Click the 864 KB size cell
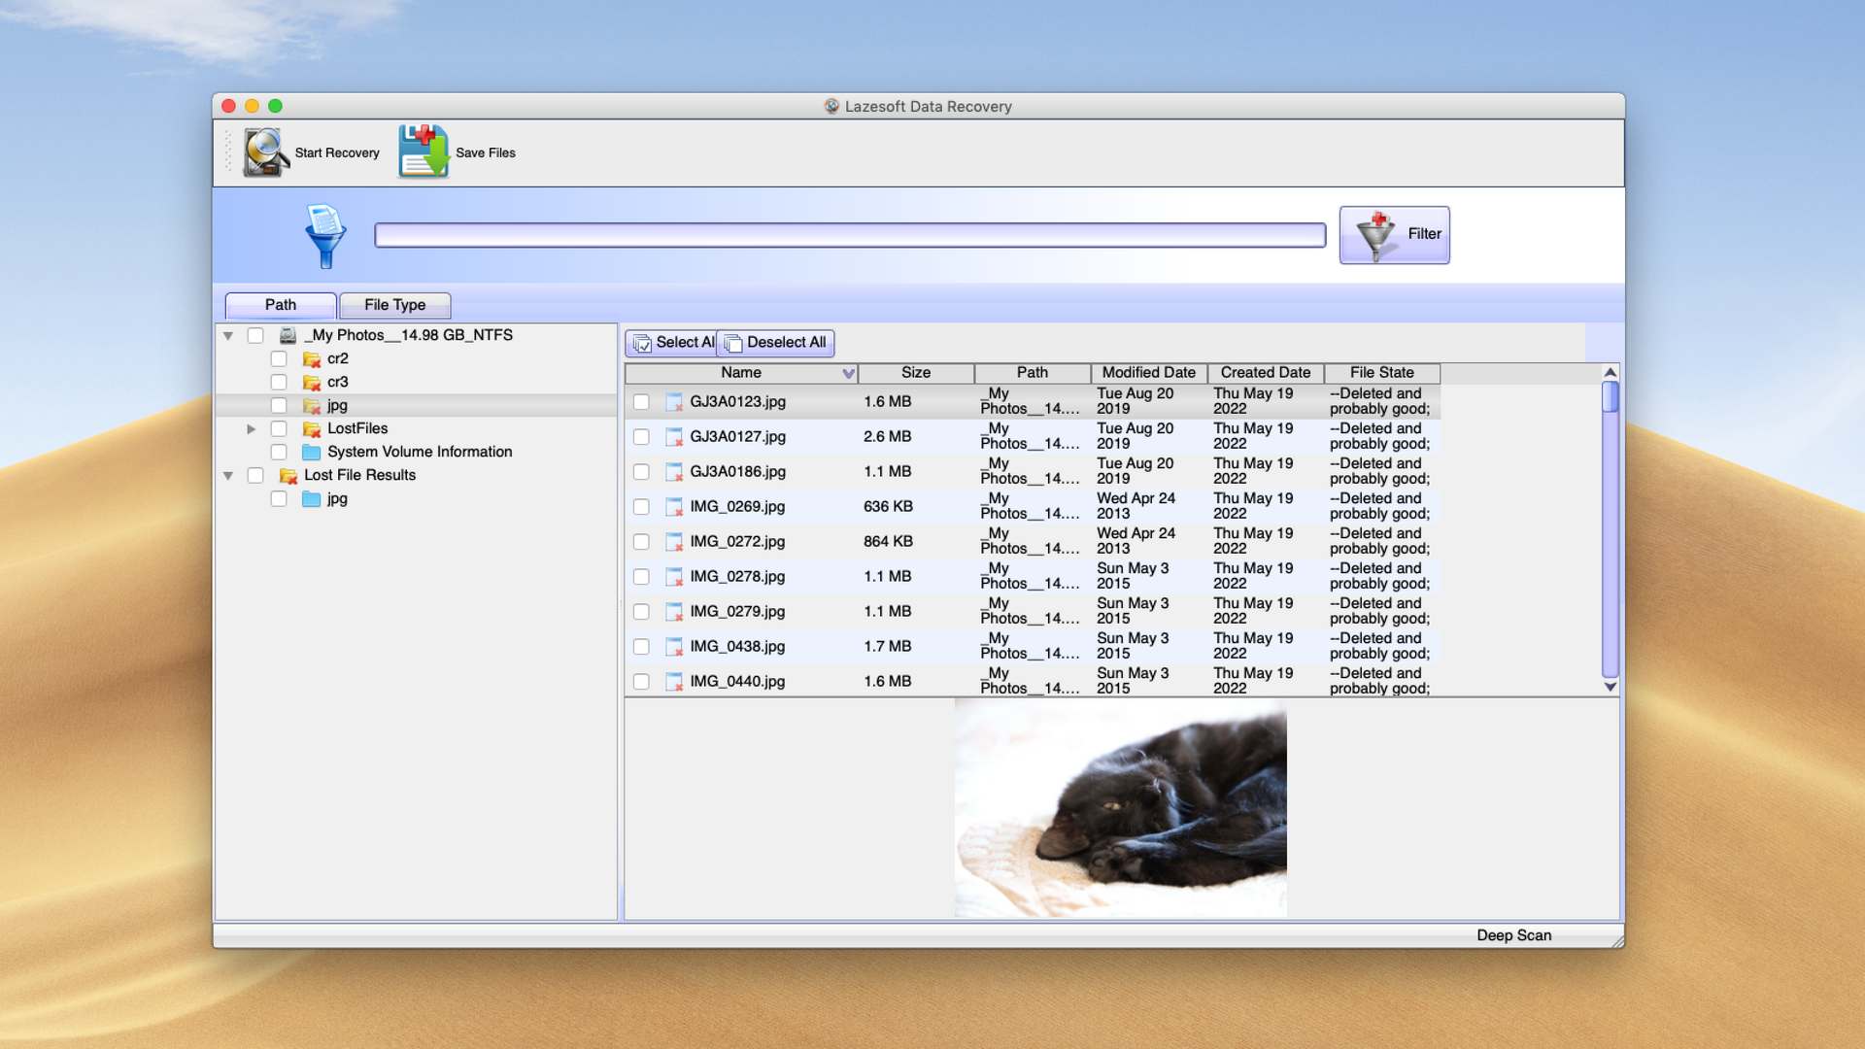The image size is (1865, 1049). coord(888,542)
